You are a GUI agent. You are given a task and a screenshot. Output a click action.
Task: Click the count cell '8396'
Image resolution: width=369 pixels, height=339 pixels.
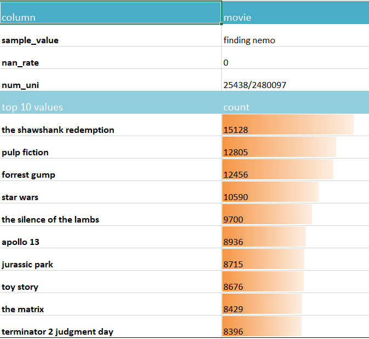295,326
